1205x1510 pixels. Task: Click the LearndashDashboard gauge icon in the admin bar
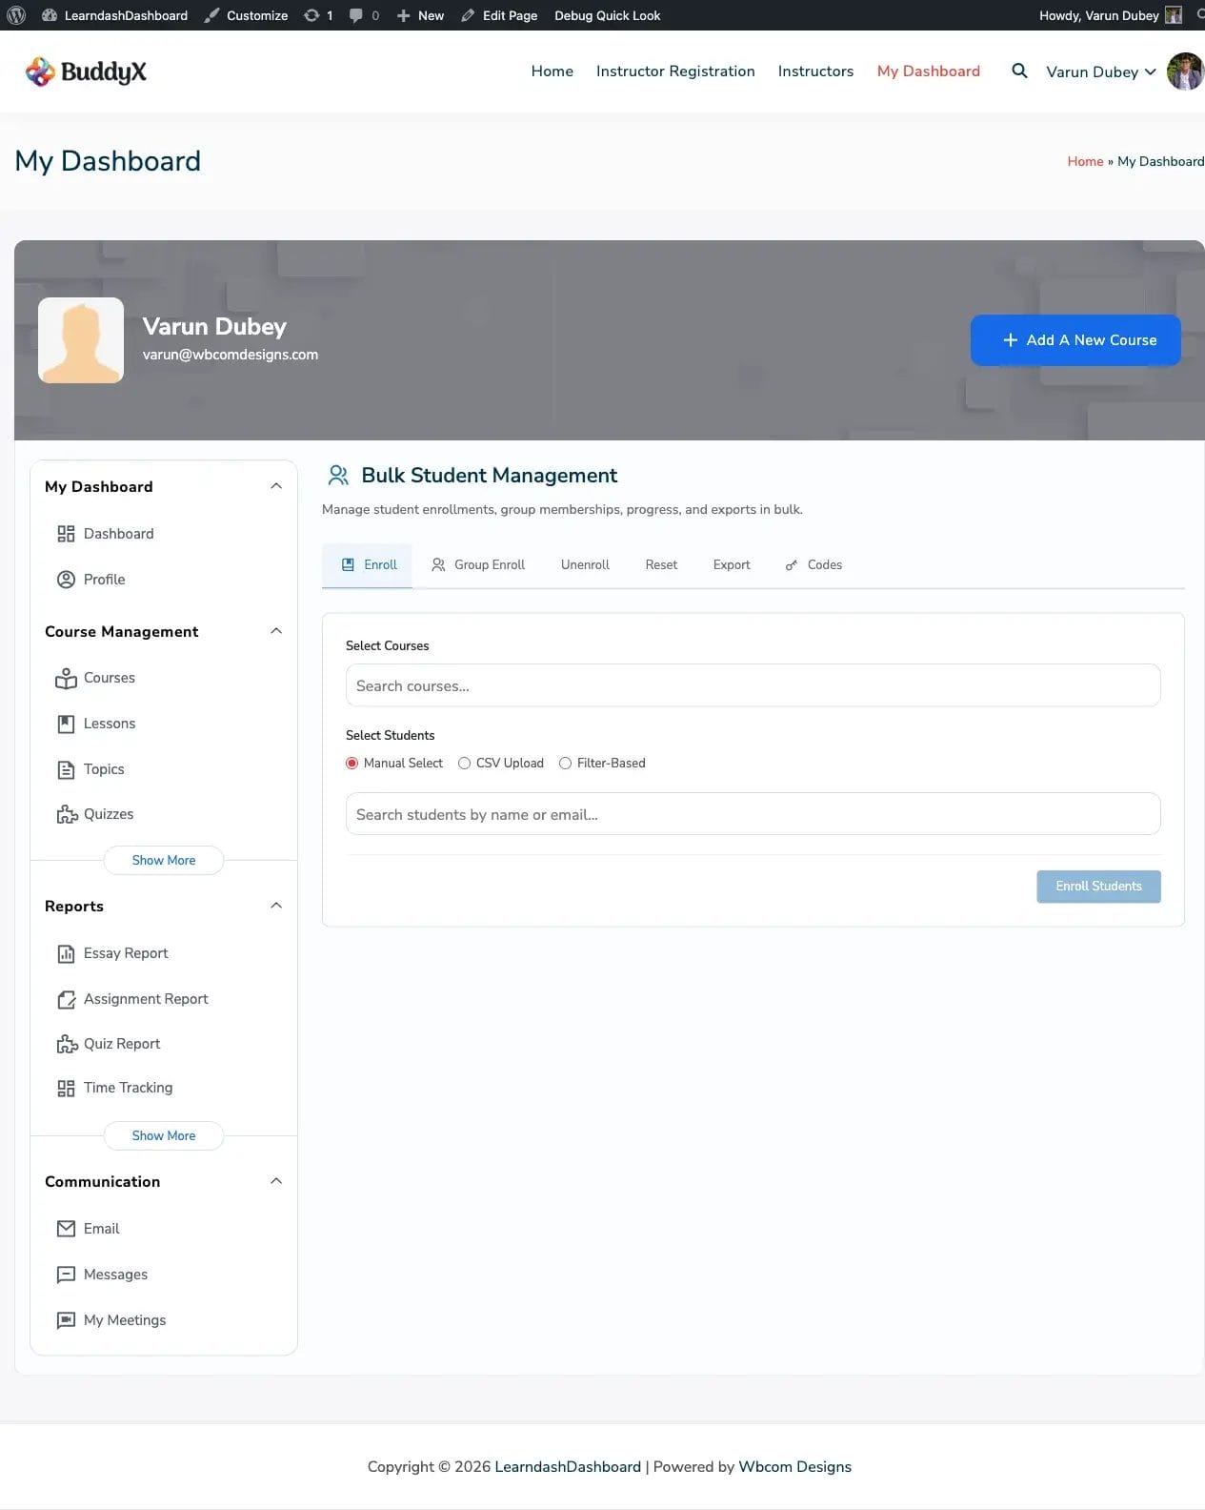[50, 15]
